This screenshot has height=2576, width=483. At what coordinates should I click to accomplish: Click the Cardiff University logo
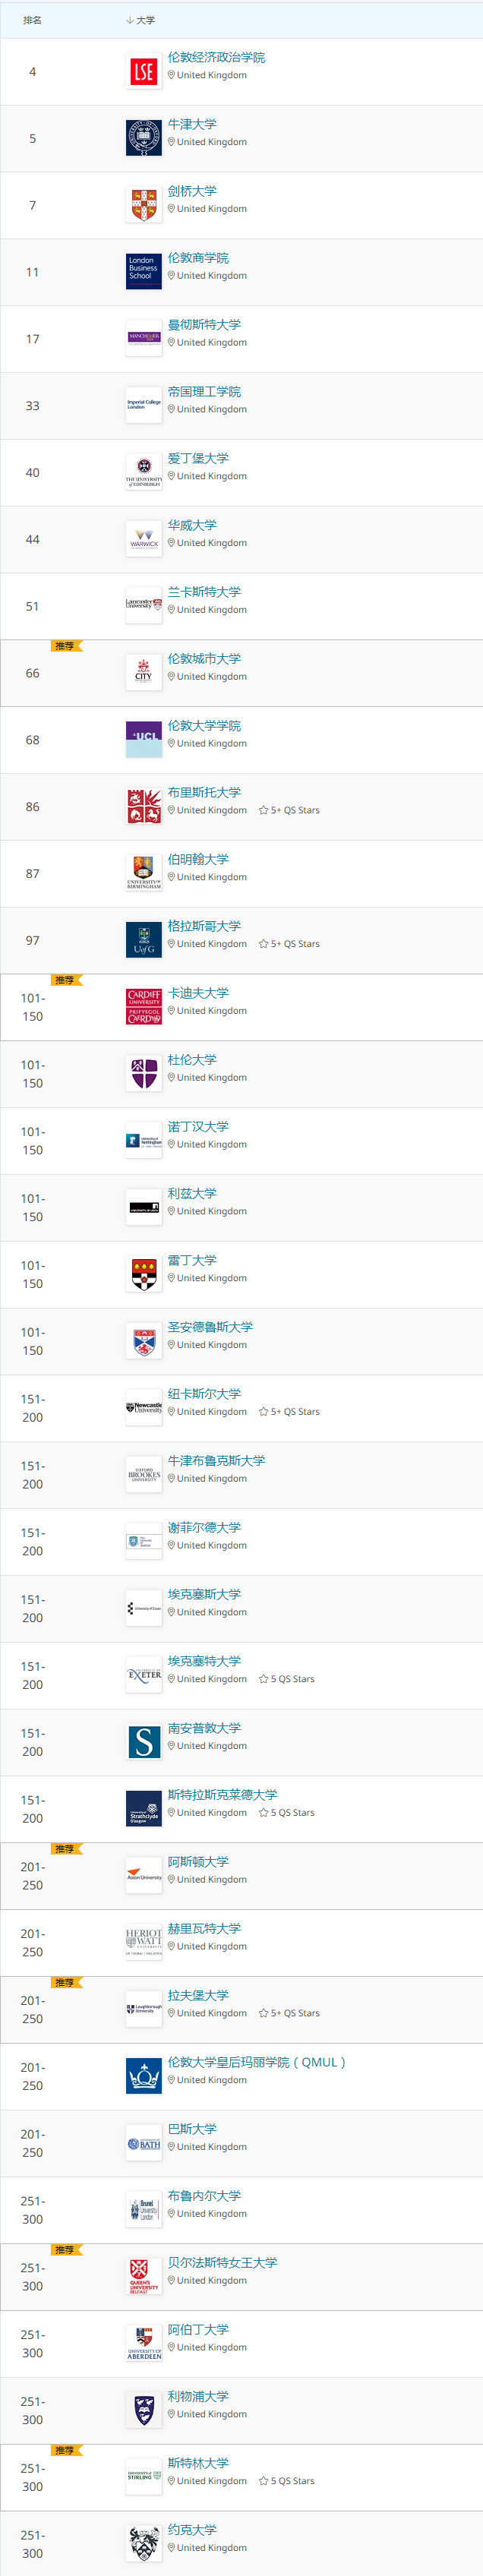point(144,1007)
